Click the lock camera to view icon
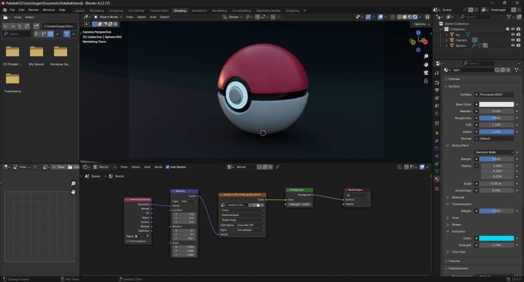Screen dimensions: 524x282 426,80
